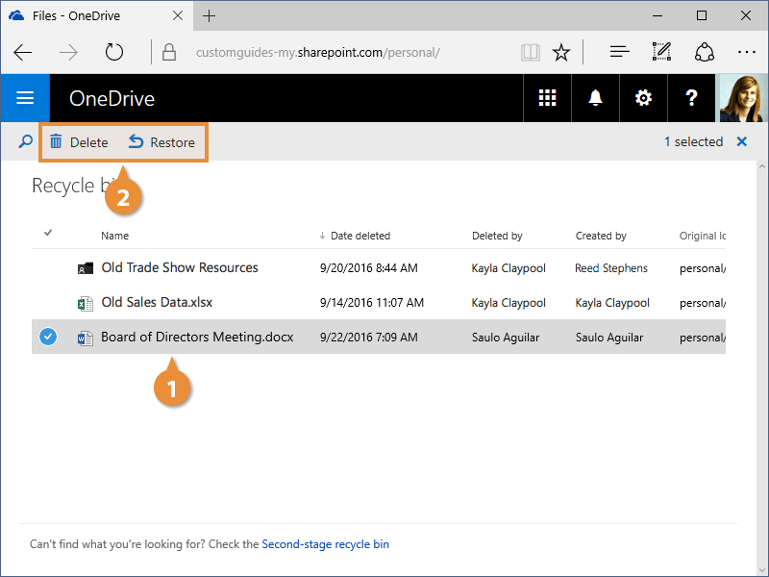Open the settings gear menu
Viewport: 769px width, 577px height.
(643, 98)
